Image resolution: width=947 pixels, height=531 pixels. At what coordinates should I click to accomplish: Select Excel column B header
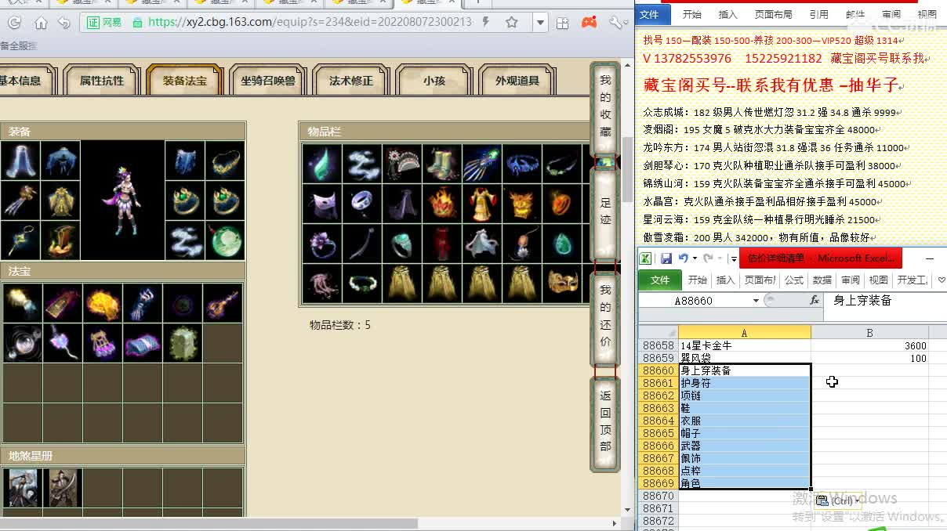(869, 333)
